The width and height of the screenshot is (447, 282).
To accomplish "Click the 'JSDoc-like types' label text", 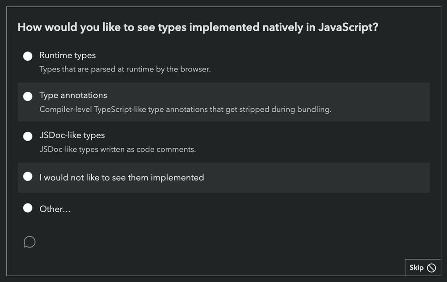I will pyautogui.click(x=72, y=135).
